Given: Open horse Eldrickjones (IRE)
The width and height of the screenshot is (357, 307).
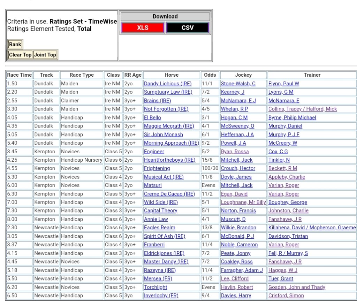Looking at the screenshot, I should (164, 253).
